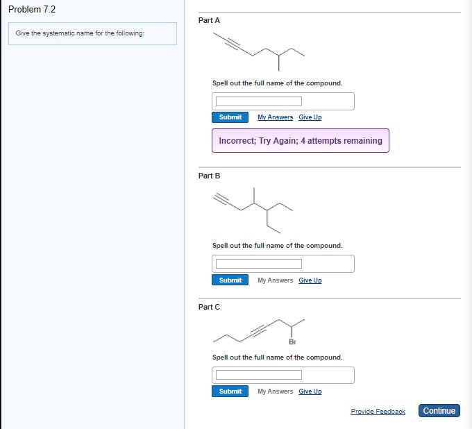The image size is (472, 429).
Task: Focus the Part B answer text box
Action: (x=258, y=264)
